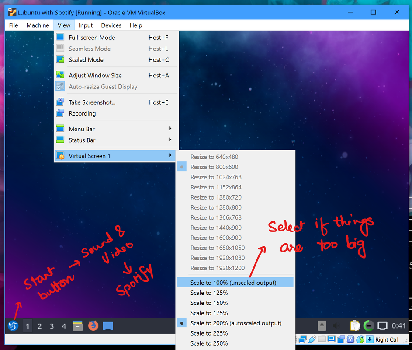Screen dimensions: 412x350
Task: Click the Recording icon in View menu
Action: tap(60, 113)
